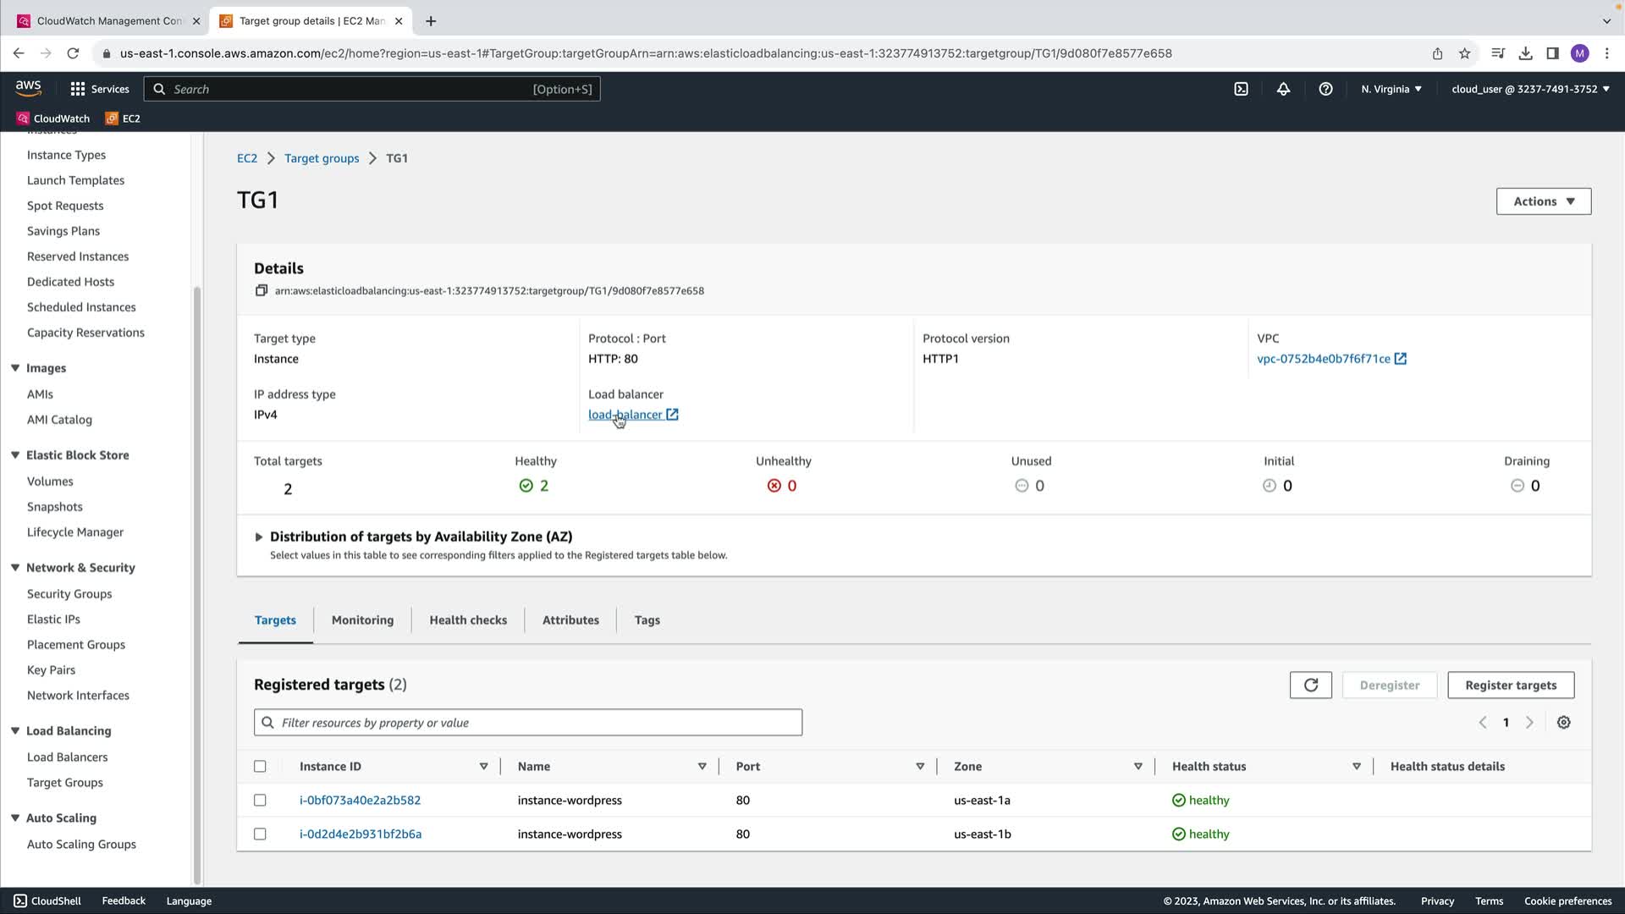Click the Register targets button

[1510, 685]
